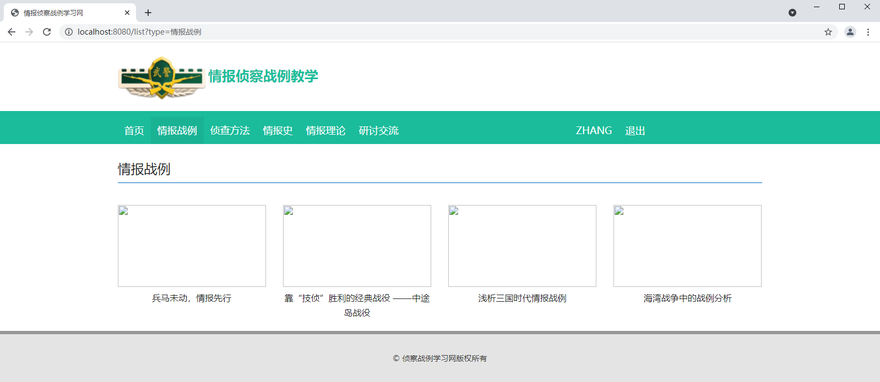
Task: Click the 情报战例 page heading
Action: pos(144,169)
